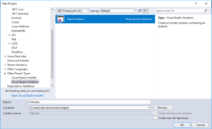This screenshot has height=129, width=212.
Task: Select the Test category
Action: [14, 39]
